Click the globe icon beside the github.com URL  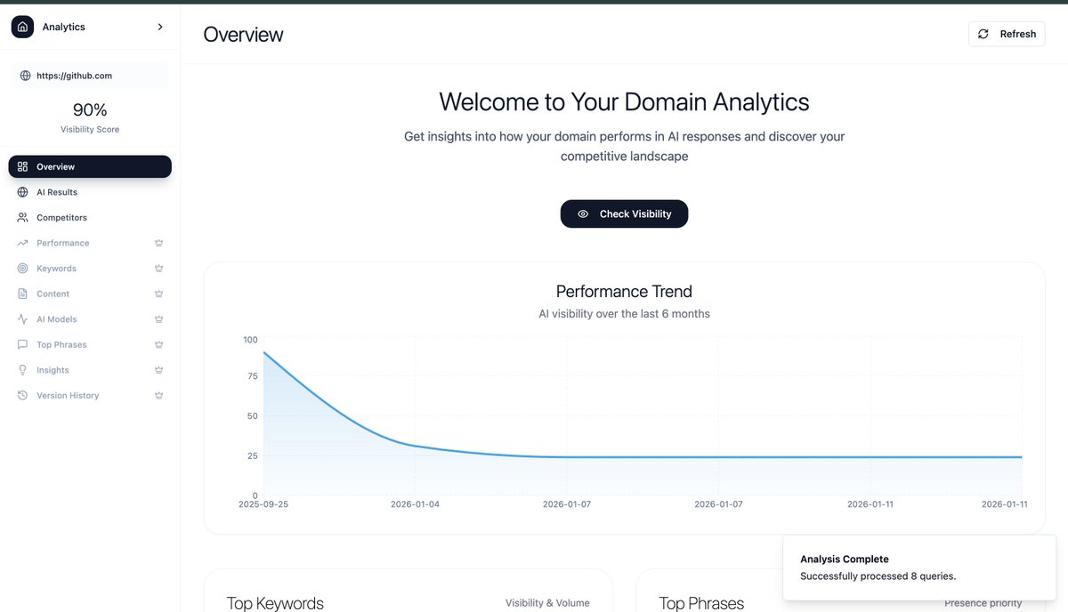point(24,76)
